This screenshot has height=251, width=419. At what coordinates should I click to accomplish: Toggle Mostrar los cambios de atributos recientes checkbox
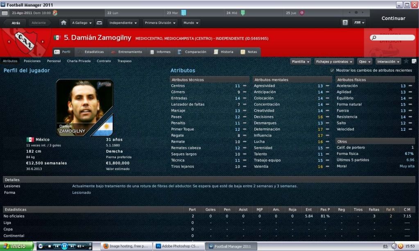pyautogui.click(x=332, y=70)
